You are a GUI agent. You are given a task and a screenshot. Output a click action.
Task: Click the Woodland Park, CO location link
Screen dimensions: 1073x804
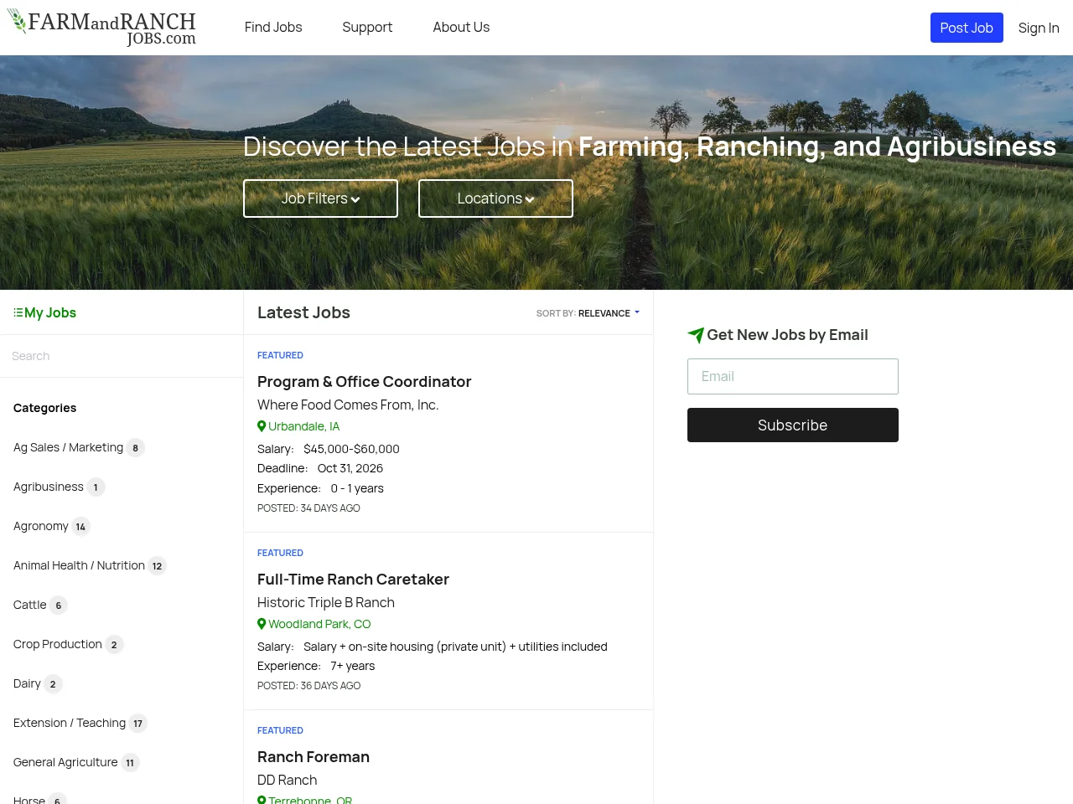tap(319, 624)
